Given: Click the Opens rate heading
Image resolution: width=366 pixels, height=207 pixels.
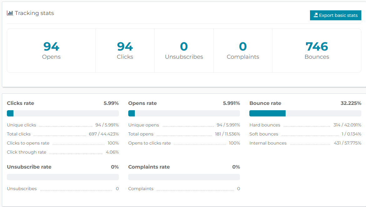Looking at the screenshot, I should click(x=142, y=103).
